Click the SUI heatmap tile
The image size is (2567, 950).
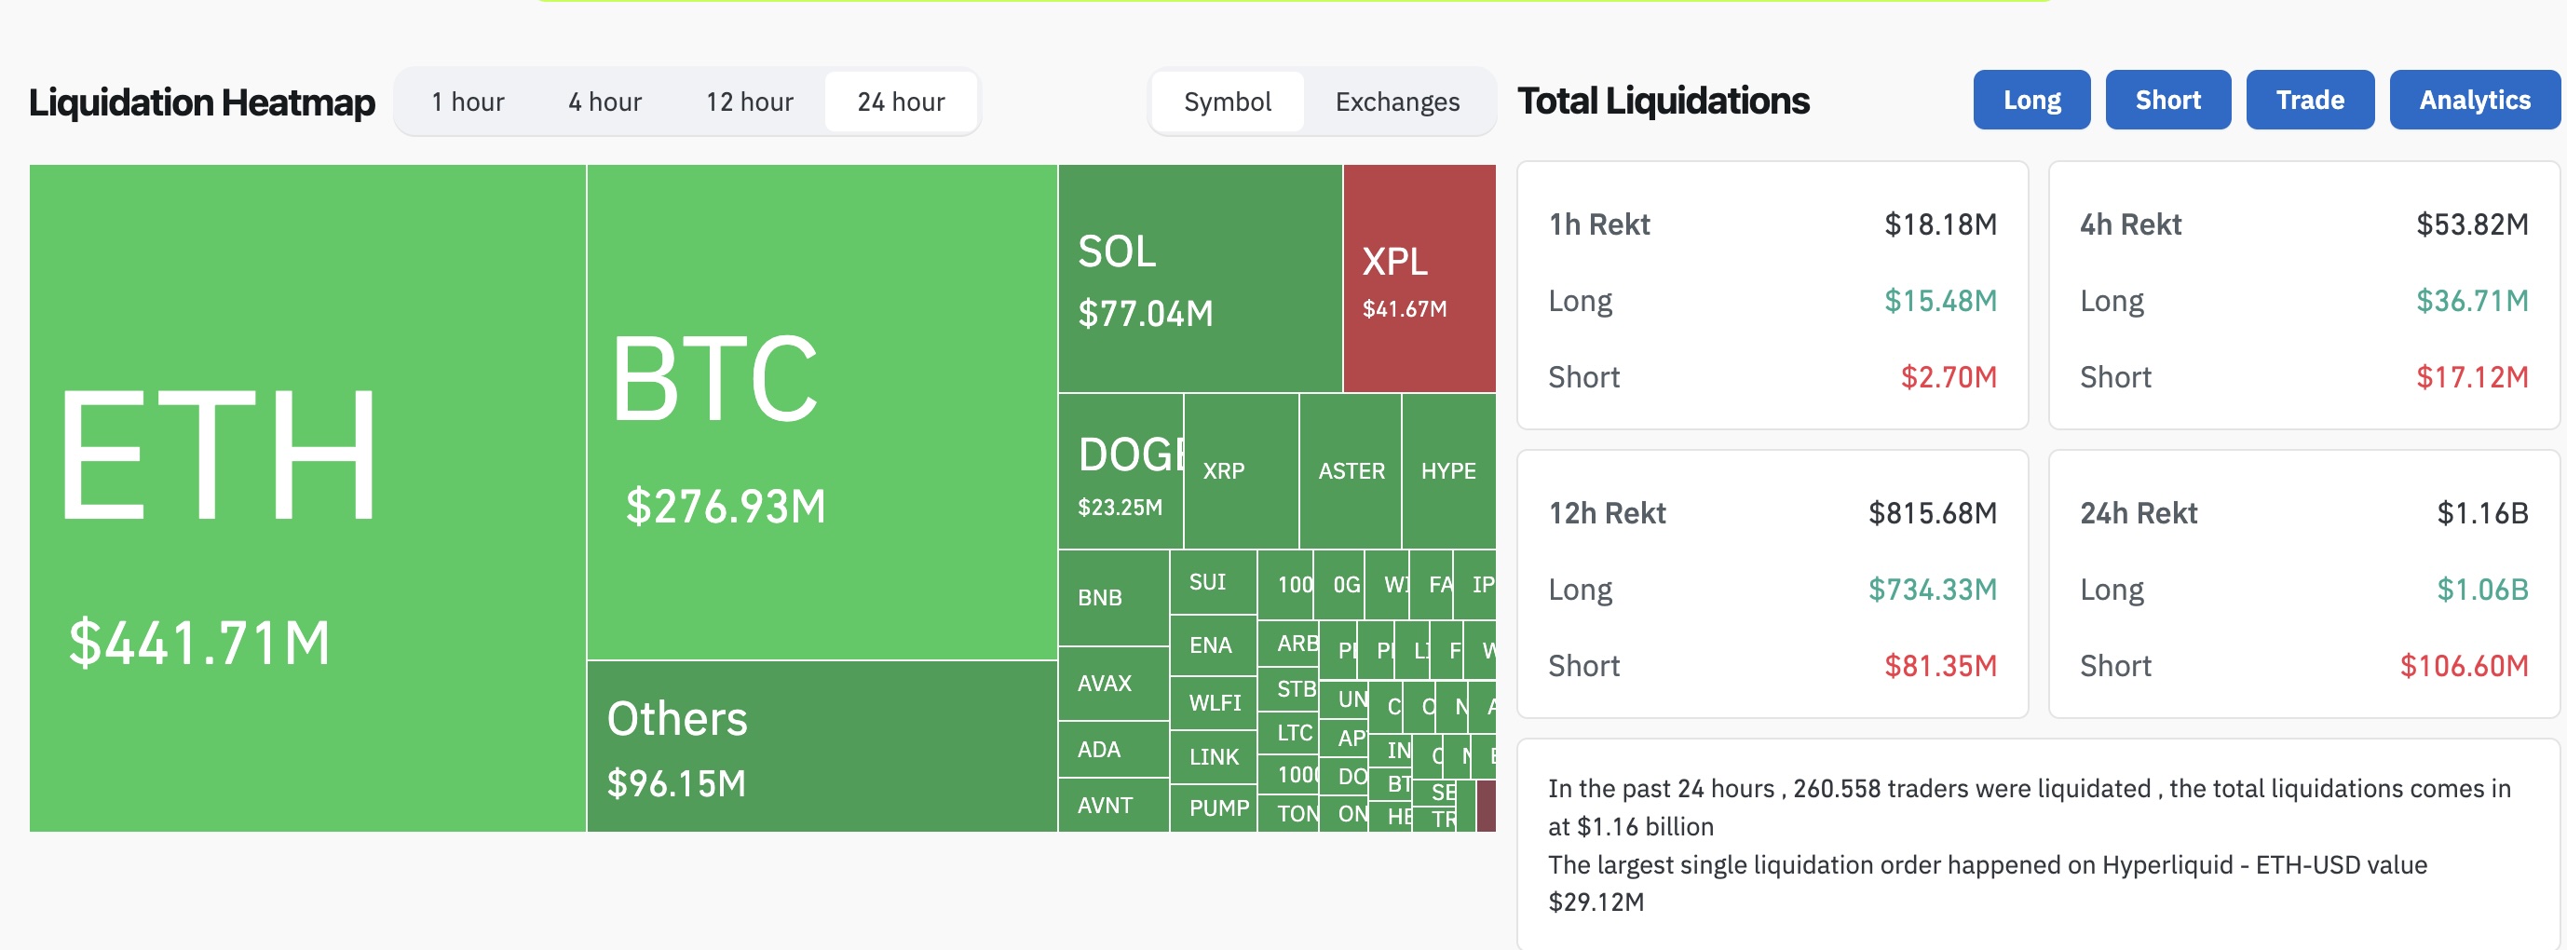1213,582
